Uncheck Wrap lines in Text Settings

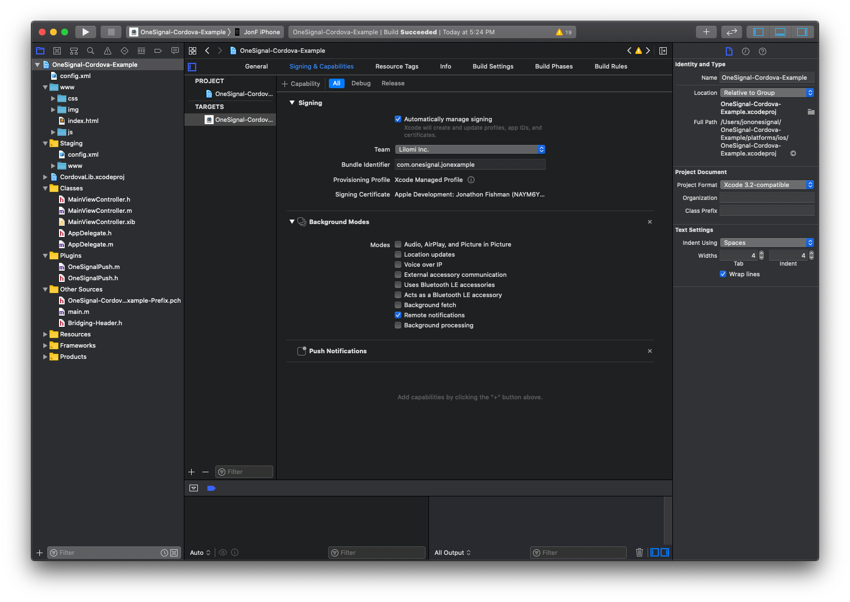tap(723, 274)
